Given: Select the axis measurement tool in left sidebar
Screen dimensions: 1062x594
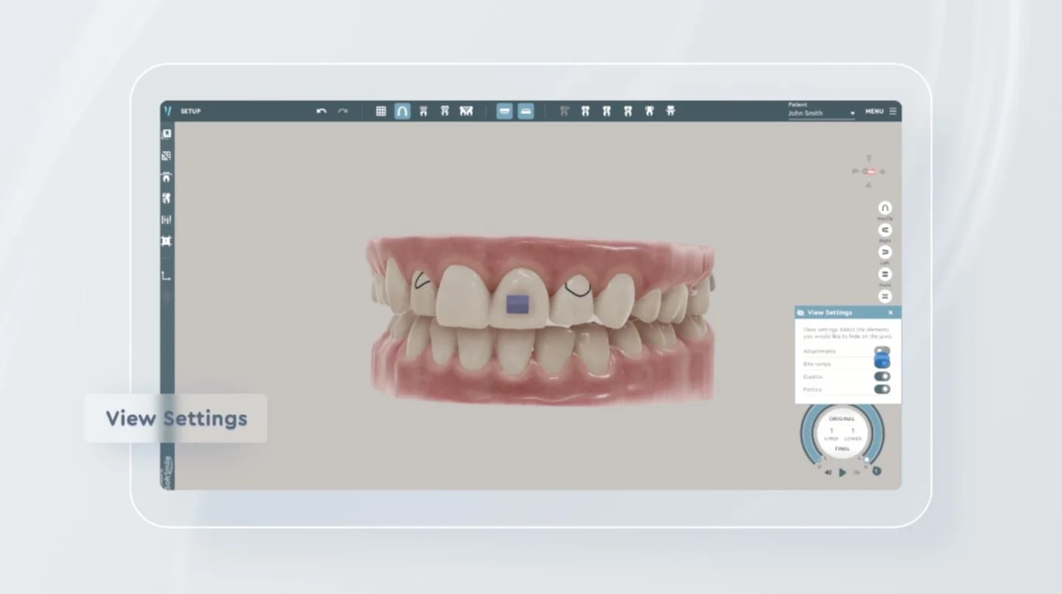Looking at the screenshot, I should point(166,276).
